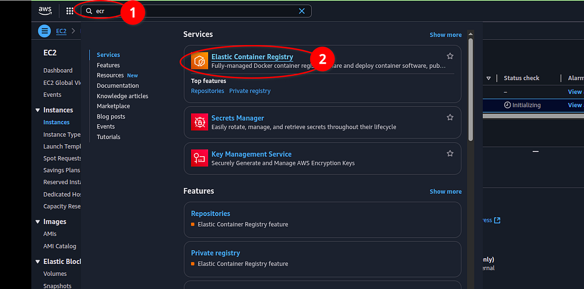Collapse the Instances sidebar section

tap(38, 110)
